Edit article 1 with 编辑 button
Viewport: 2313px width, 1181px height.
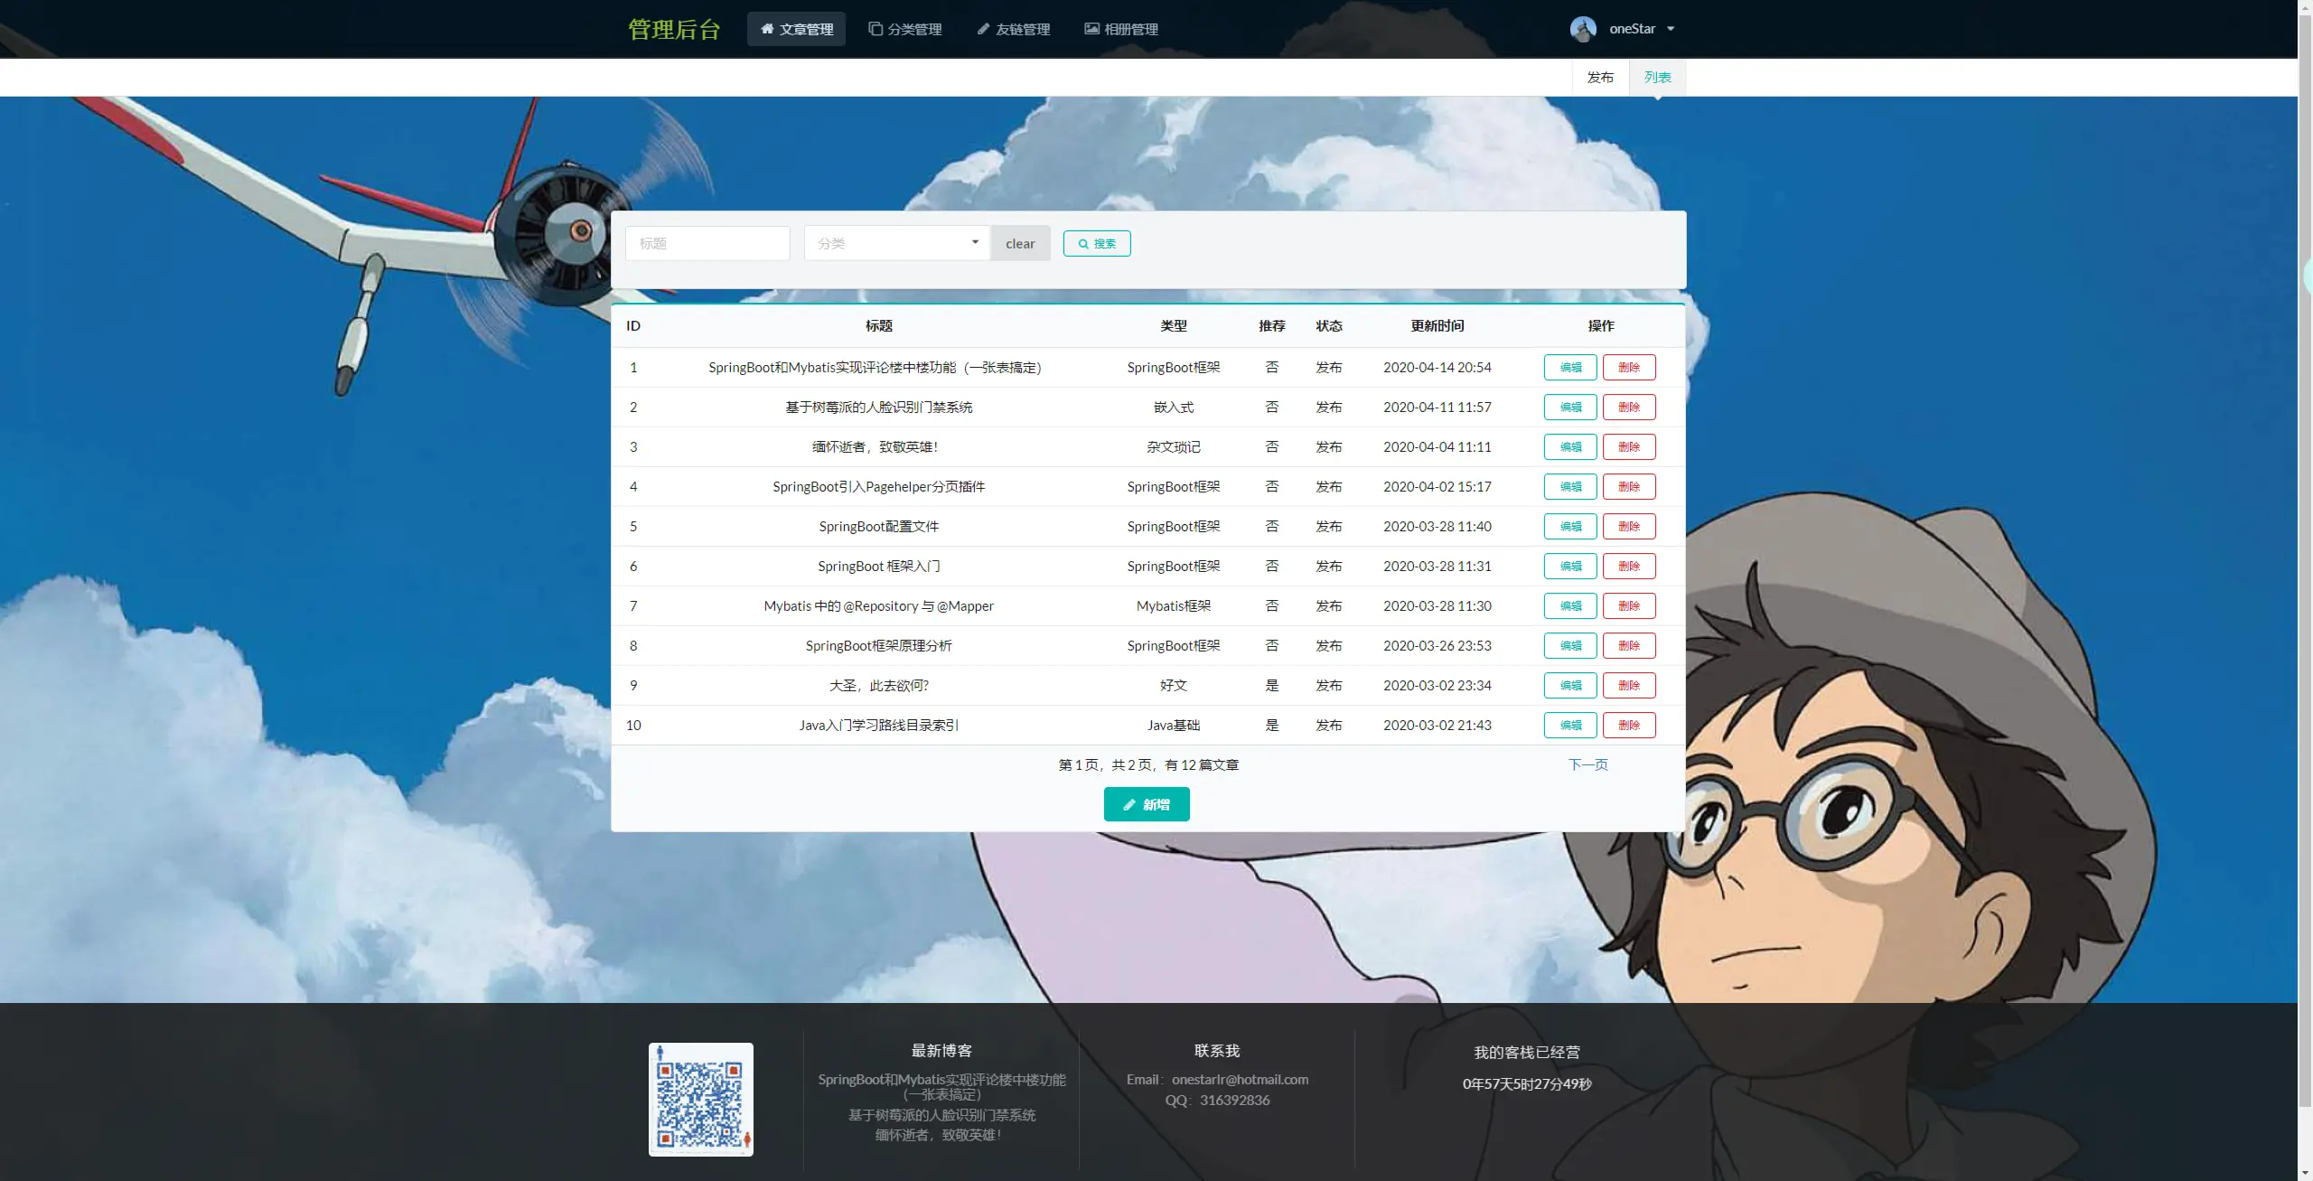[x=1570, y=368]
